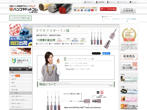Click the ご注文 step in shipping timeline
This screenshot has width=147, height=110.
click(59, 41)
